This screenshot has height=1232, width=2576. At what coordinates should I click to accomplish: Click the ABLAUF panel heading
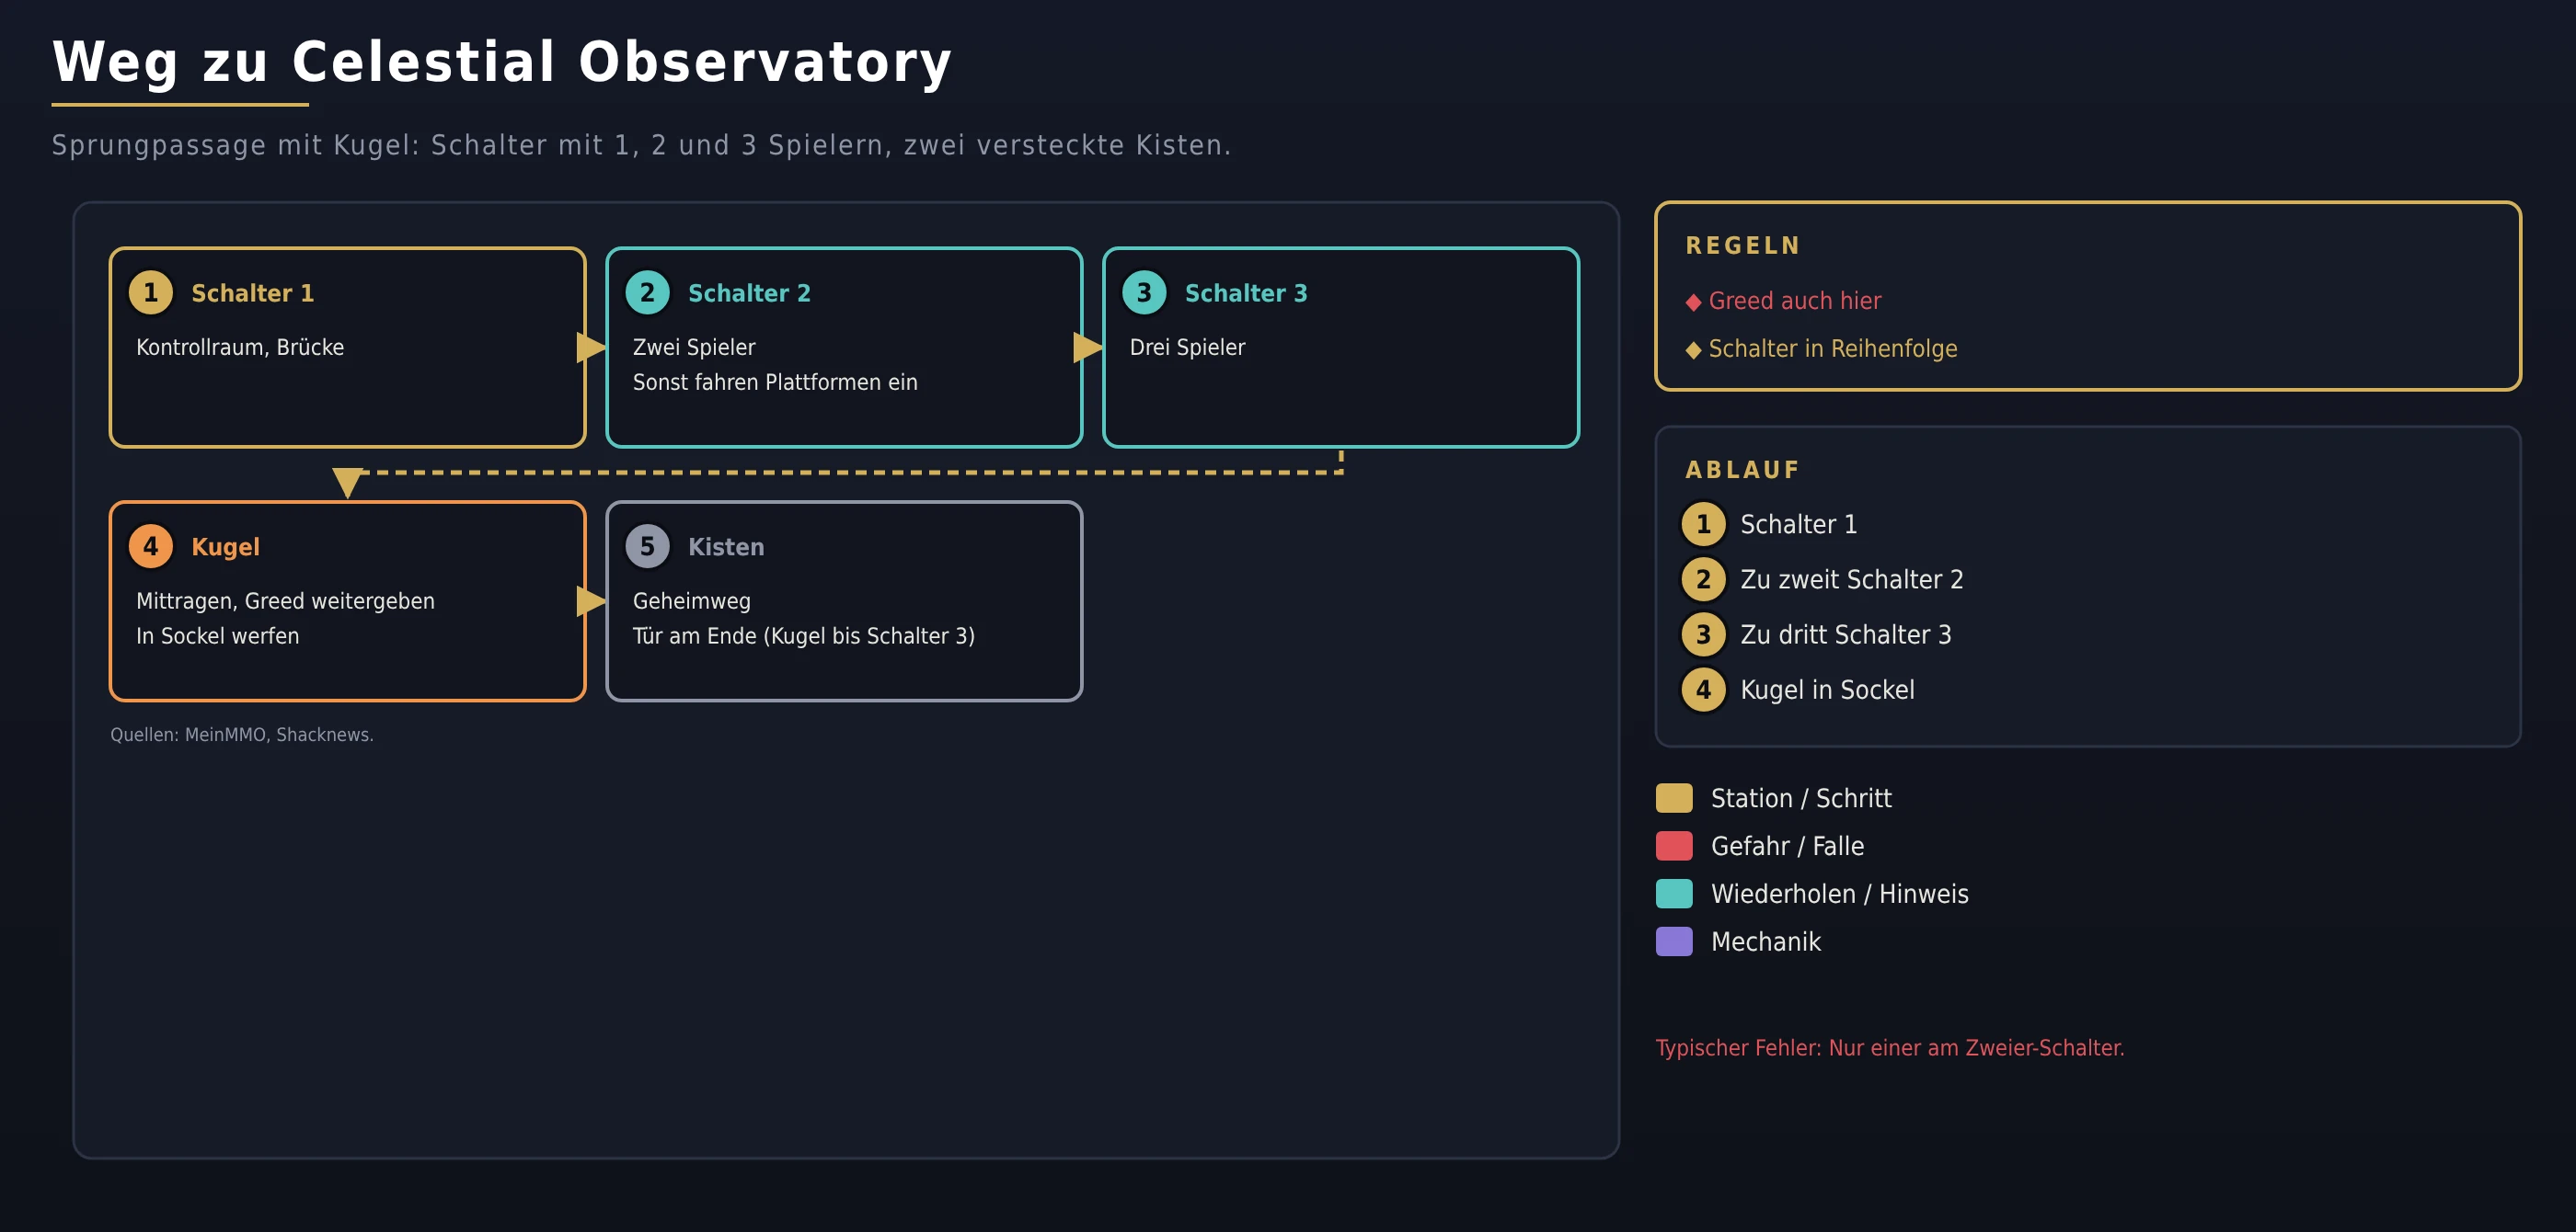[1743, 470]
